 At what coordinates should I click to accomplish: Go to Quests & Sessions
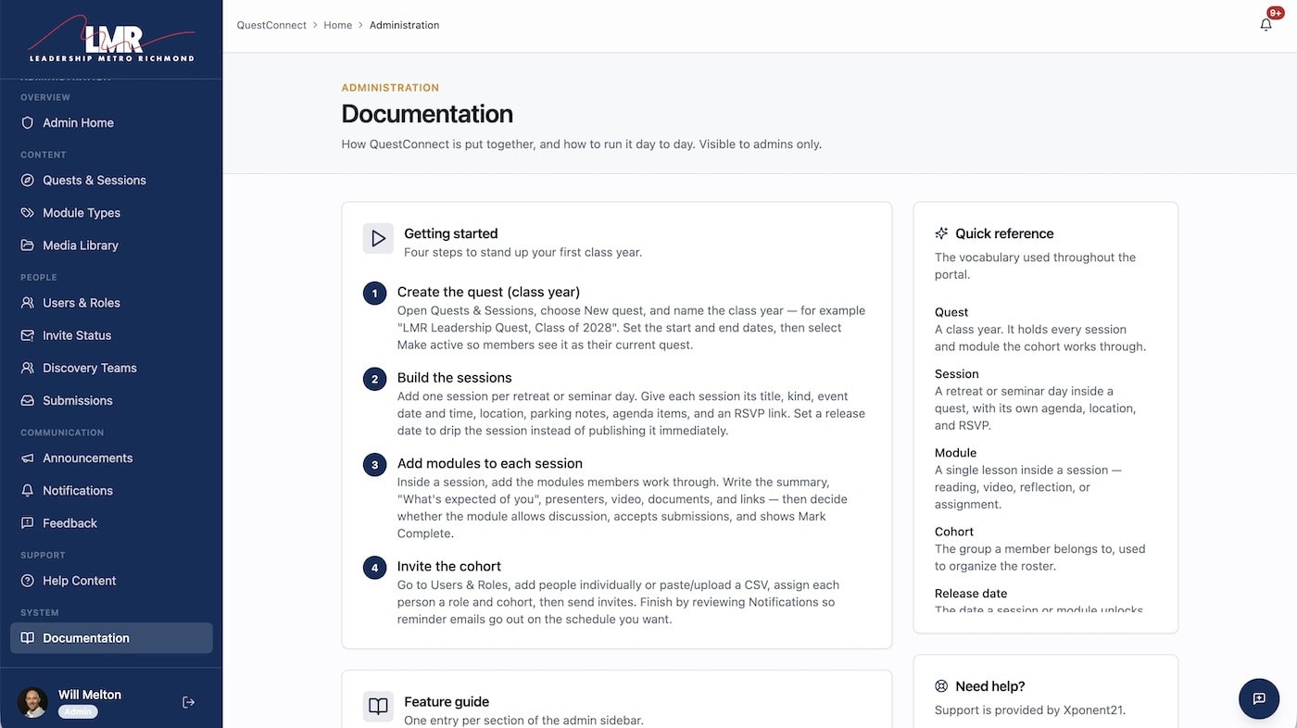tap(111, 181)
